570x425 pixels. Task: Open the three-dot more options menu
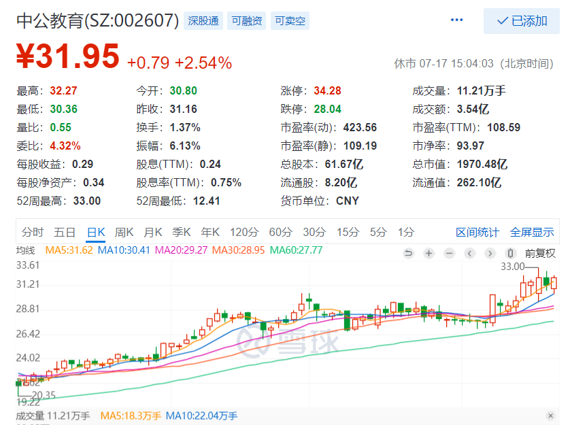[456, 20]
